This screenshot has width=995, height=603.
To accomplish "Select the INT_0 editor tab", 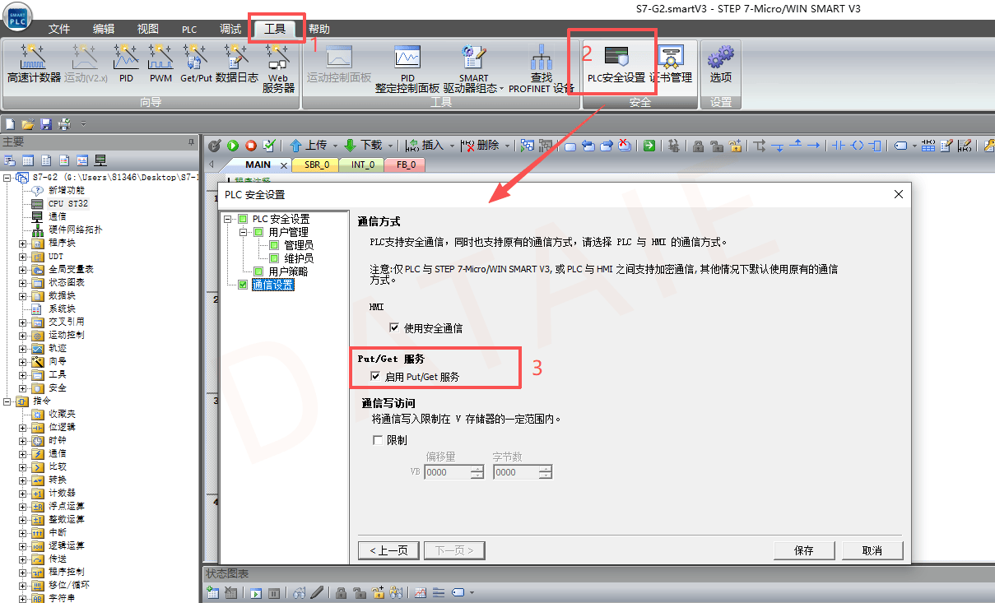I will point(363,165).
